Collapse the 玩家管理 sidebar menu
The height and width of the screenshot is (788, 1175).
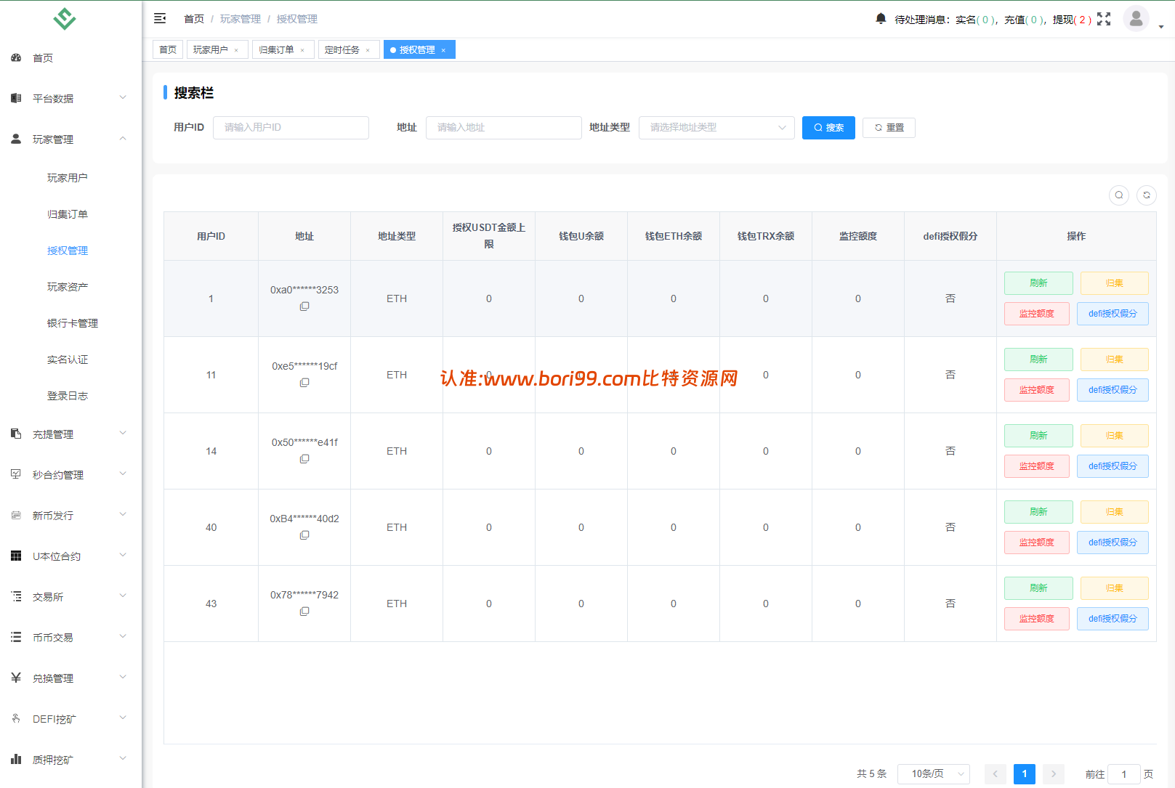coord(70,139)
